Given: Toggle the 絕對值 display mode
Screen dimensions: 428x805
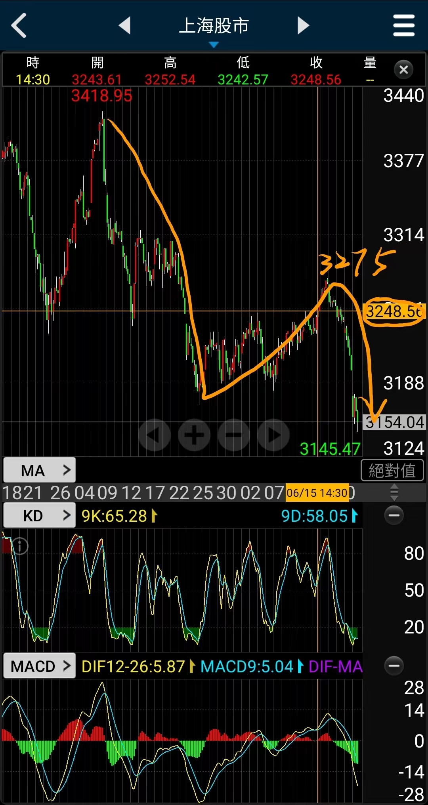Looking at the screenshot, I should [x=392, y=470].
